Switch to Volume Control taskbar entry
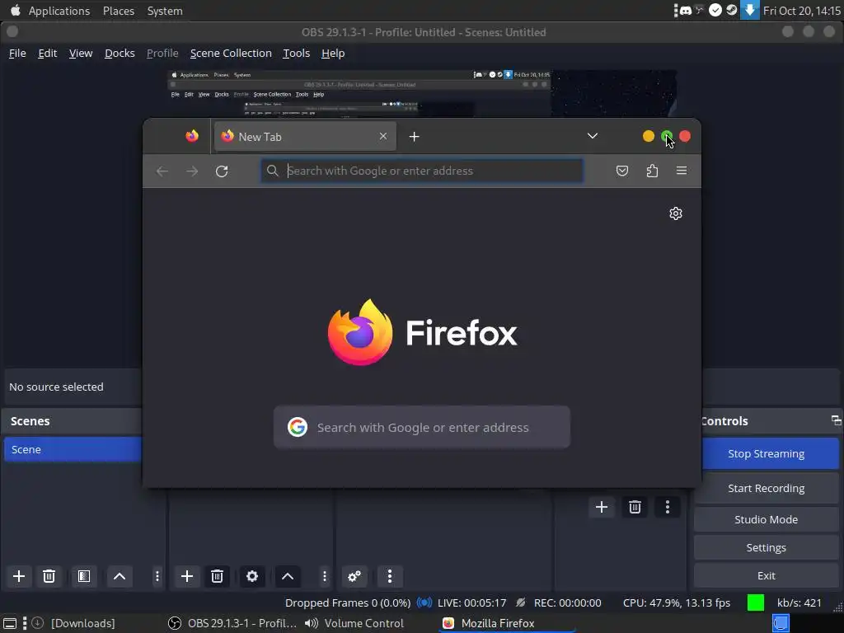 [x=354, y=623]
